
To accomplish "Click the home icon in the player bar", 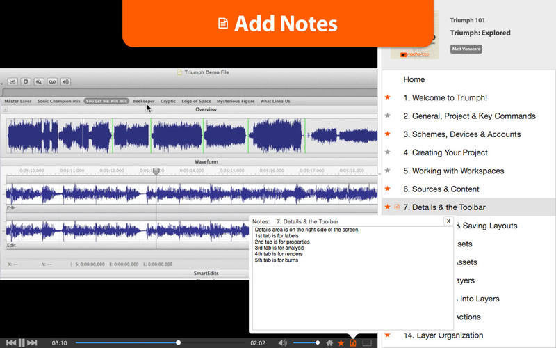I will 329,342.
